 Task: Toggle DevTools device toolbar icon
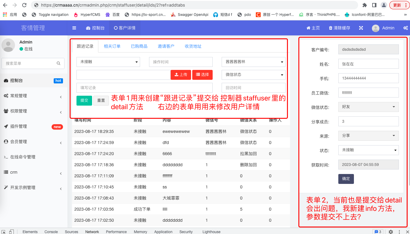coord(11,232)
